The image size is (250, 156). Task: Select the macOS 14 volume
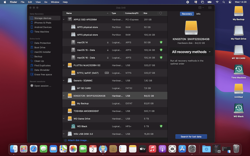click(115, 42)
